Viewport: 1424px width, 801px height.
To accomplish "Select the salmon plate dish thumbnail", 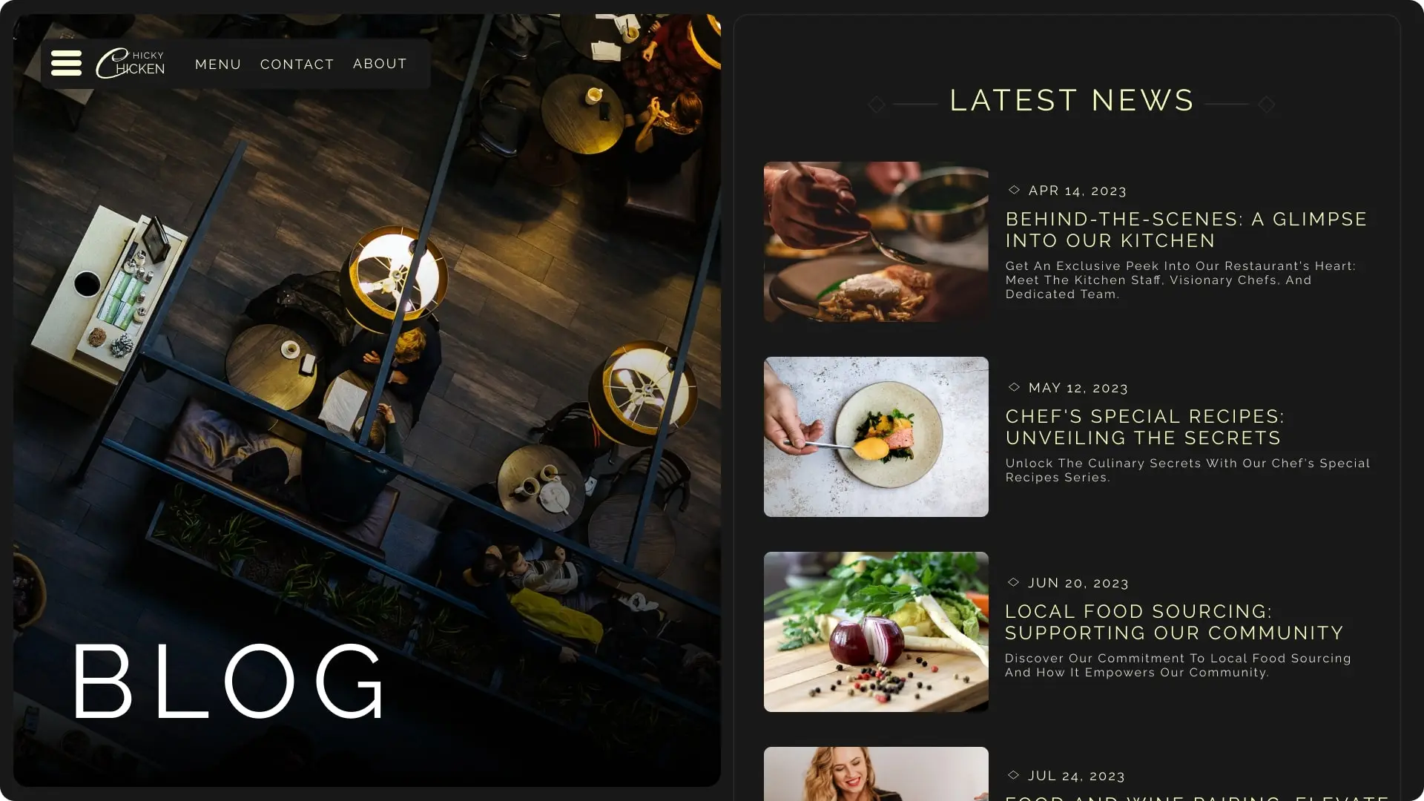I will click(876, 437).
